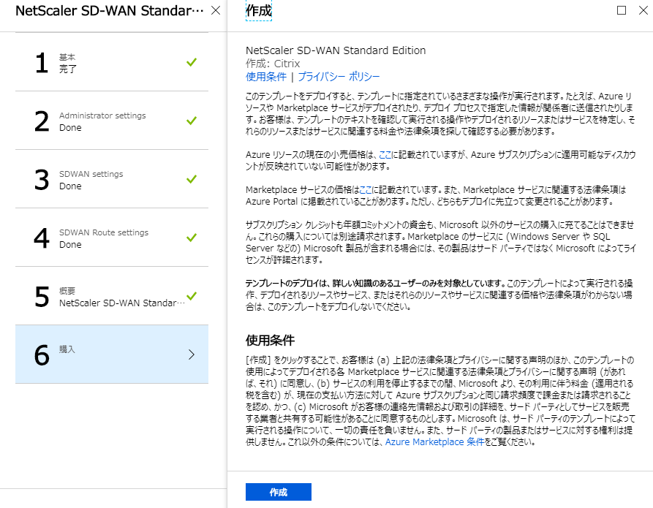Open ここ link for Marketplace service pricing
Image resolution: width=653 pixels, height=508 pixels.
[365, 190]
